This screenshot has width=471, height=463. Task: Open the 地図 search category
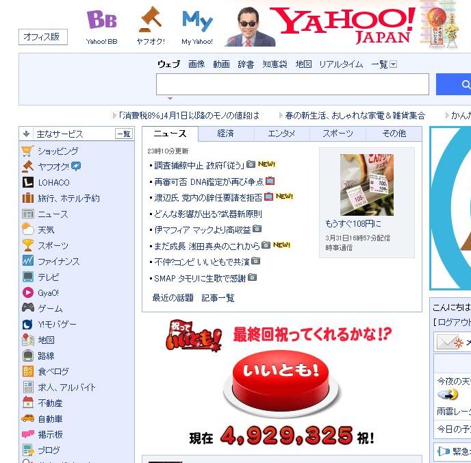(x=303, y=64)
